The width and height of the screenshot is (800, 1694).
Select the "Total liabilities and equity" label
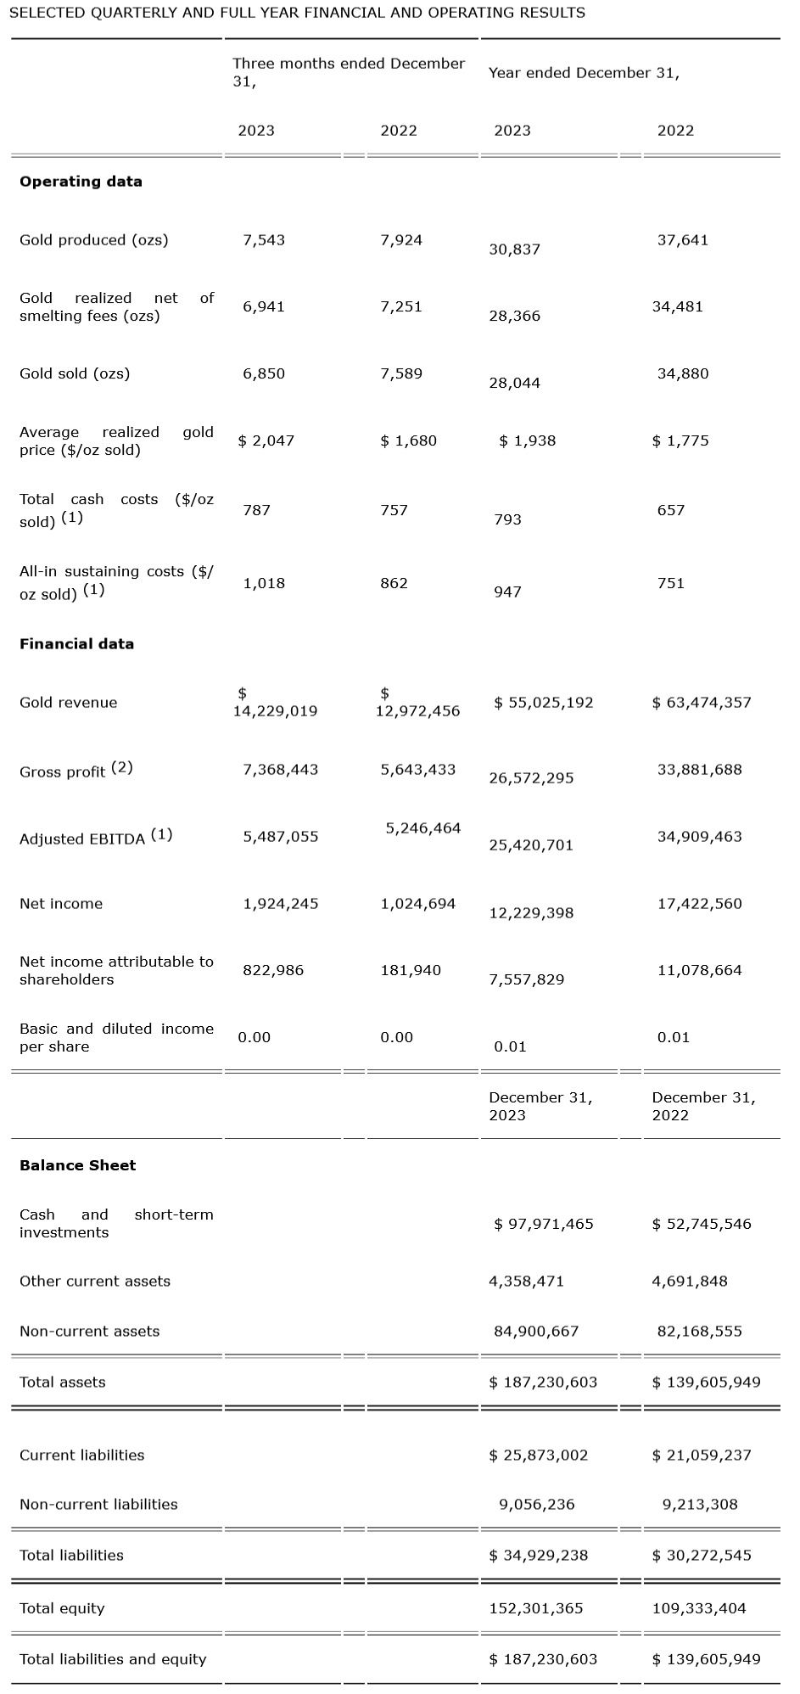coord(113,1659)
